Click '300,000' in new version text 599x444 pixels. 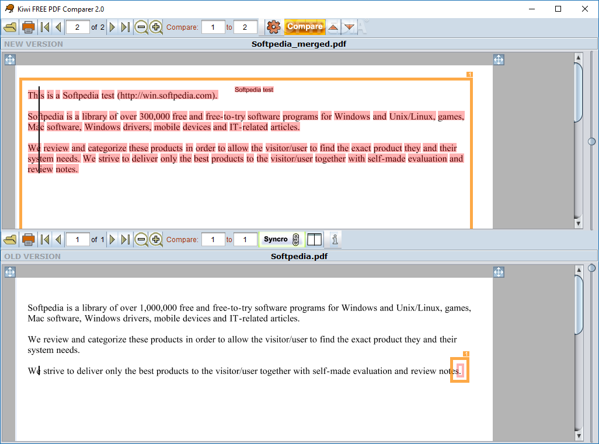(x=154, y=117)
